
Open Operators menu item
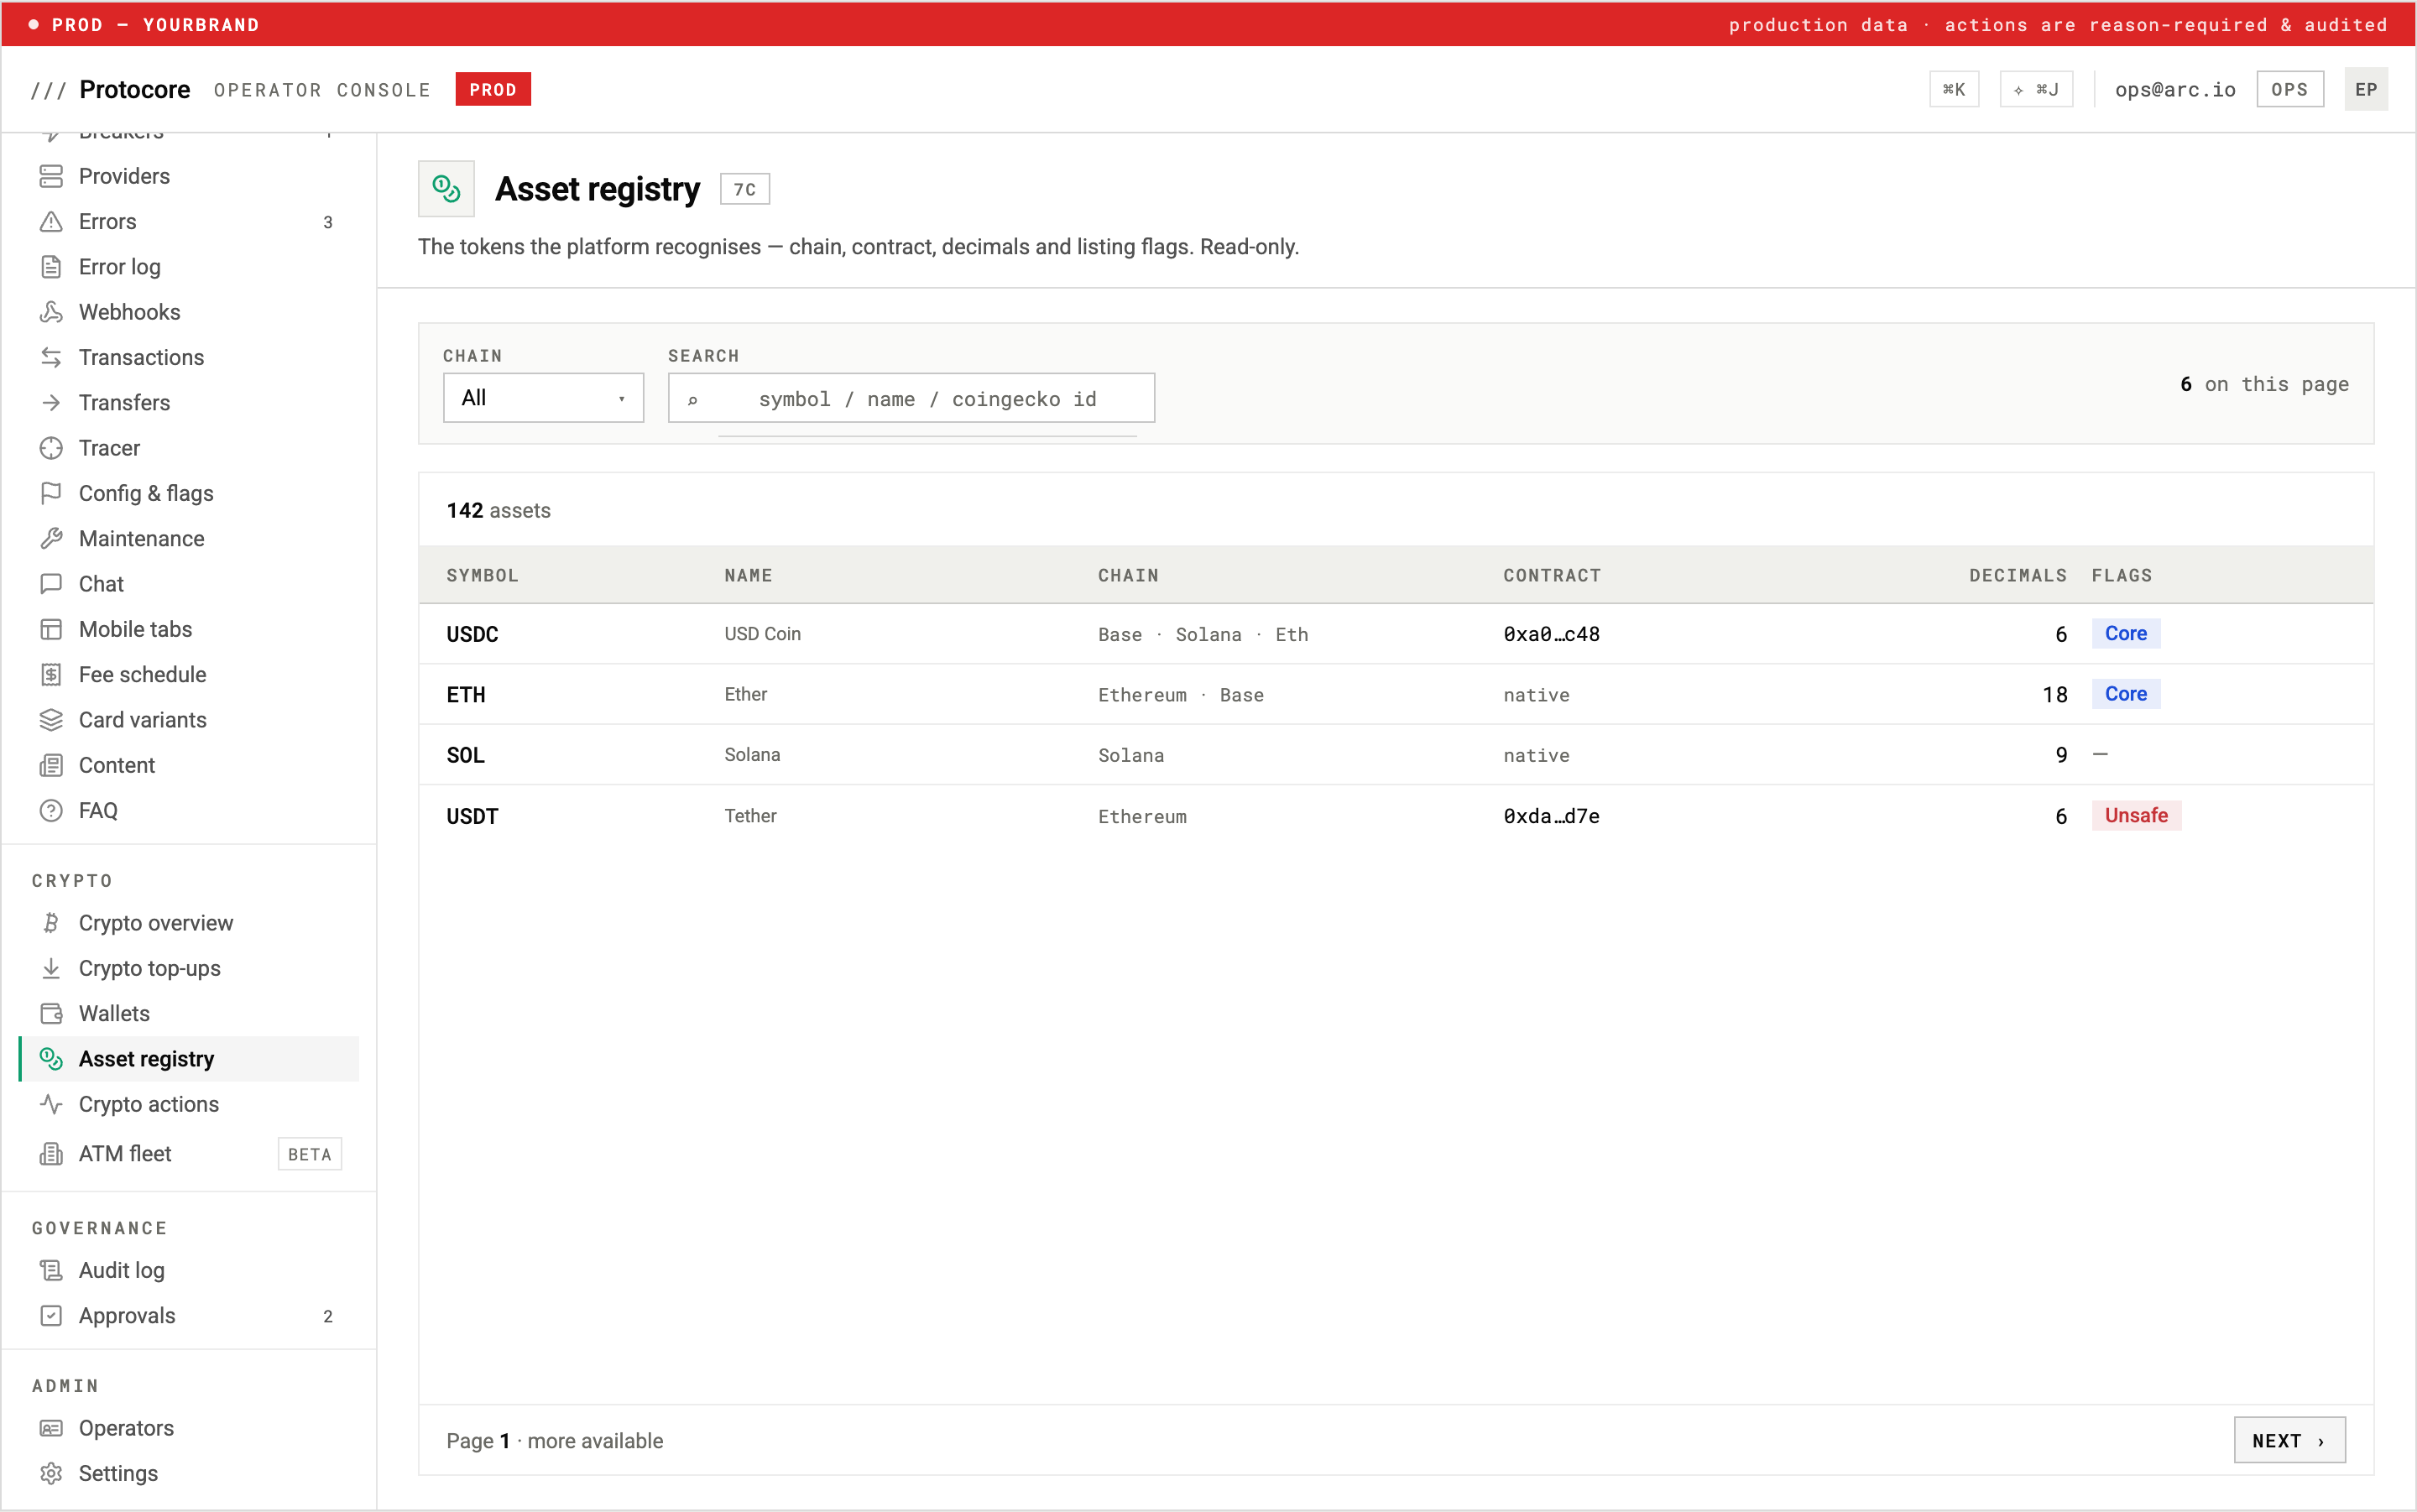(x=189, y=1428)
